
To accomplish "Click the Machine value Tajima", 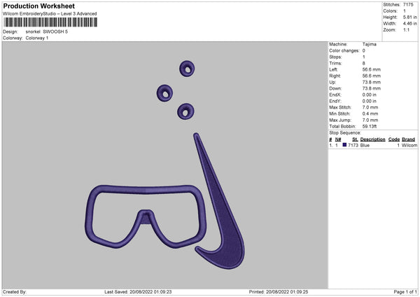I will point(370,44).
